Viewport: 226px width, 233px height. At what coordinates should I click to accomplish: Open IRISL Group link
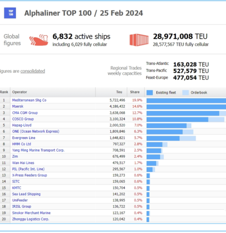[x=22, y=206]
